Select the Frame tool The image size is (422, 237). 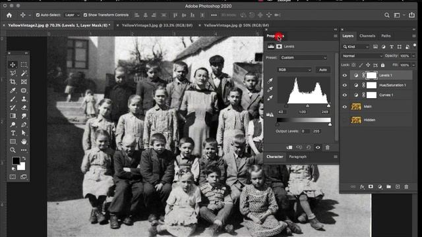pos(24,82)
